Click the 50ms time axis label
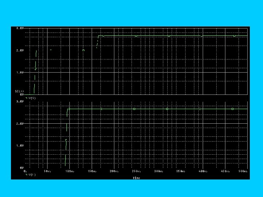Screen dimensions: 263x197 [x=47, y=171]
